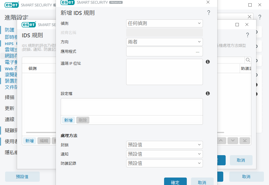View info tooltip beside 遠端 IP 位址

[208, 61]
